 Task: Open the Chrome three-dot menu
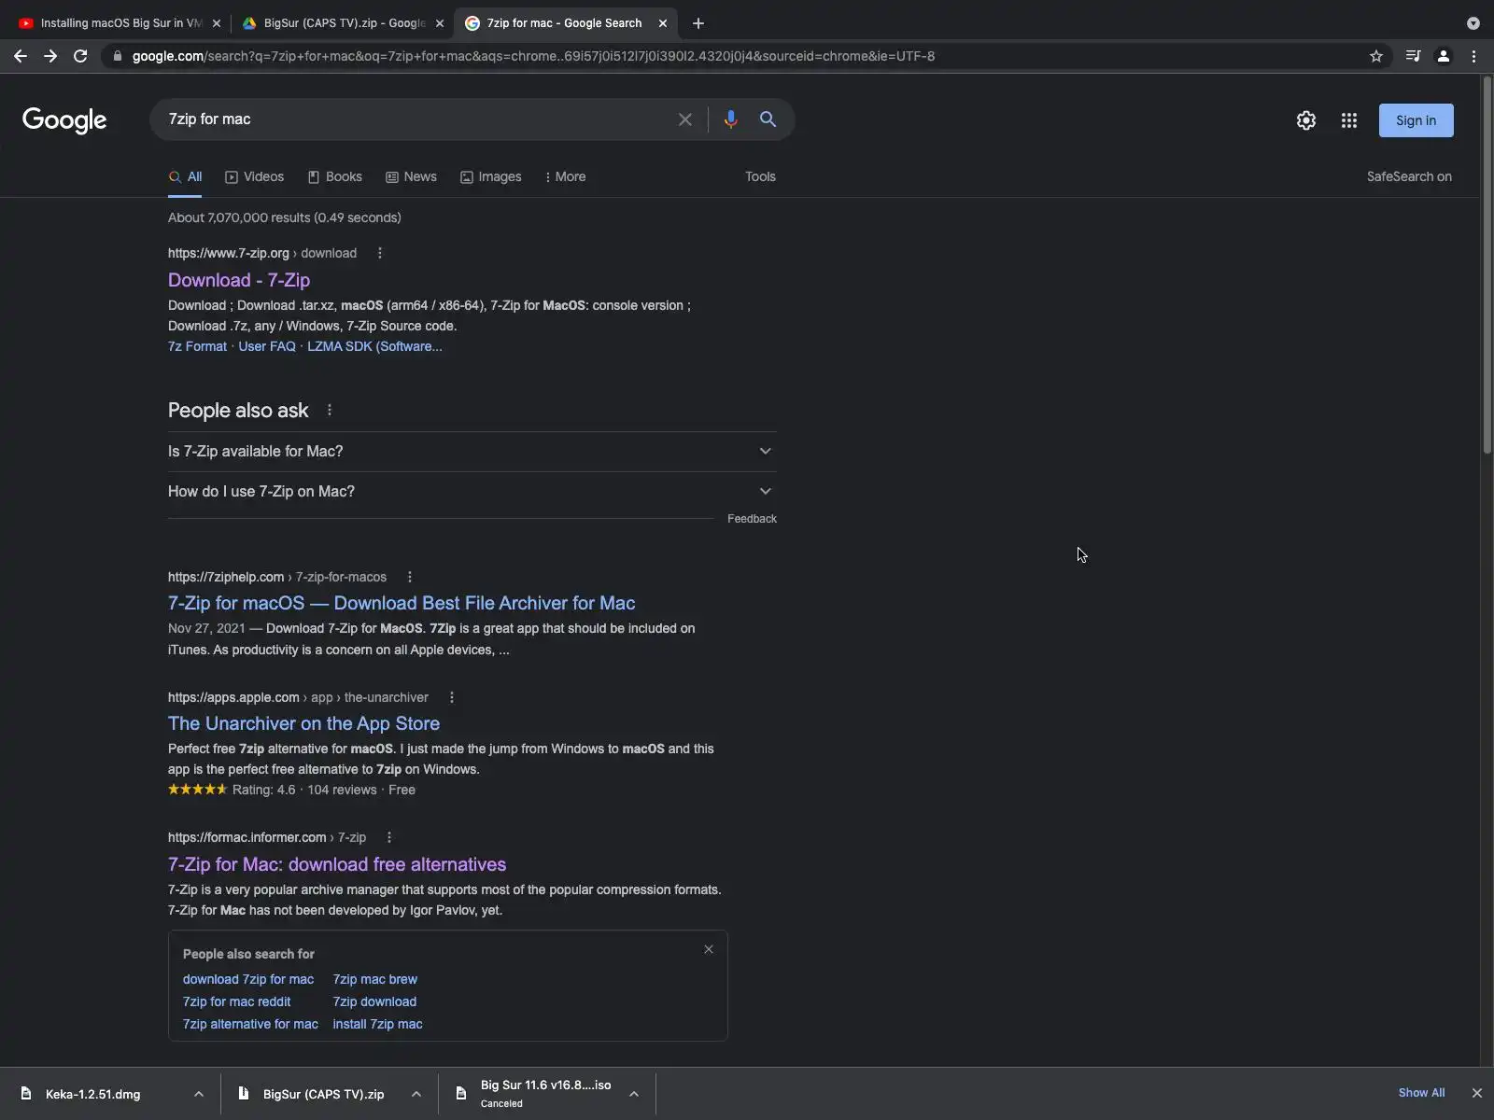1474,56
